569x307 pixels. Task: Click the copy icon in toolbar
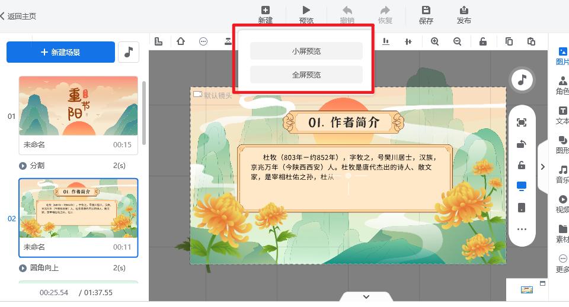tap(509, 41)
